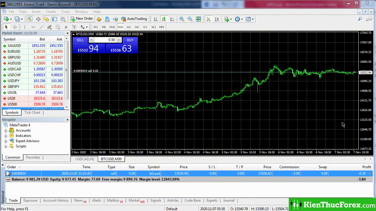The height and width of the screenshot is (211, 376).
Task: Click the New Order button
Action: coord(82,19)
